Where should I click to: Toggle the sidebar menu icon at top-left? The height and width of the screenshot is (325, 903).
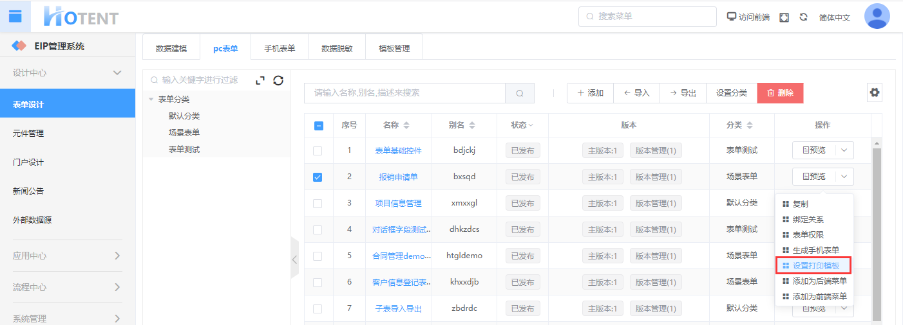click(15, 17)
